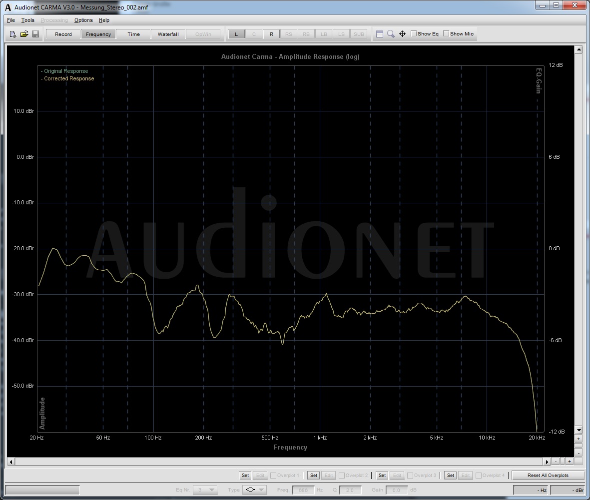Click the vertical scrollbar down arrow
Screen dimensions: 590x500
(x=579, y=430)
